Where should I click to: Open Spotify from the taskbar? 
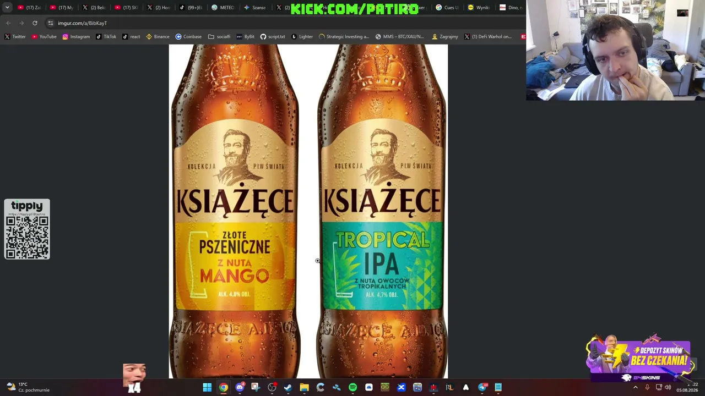click(352, 388)
